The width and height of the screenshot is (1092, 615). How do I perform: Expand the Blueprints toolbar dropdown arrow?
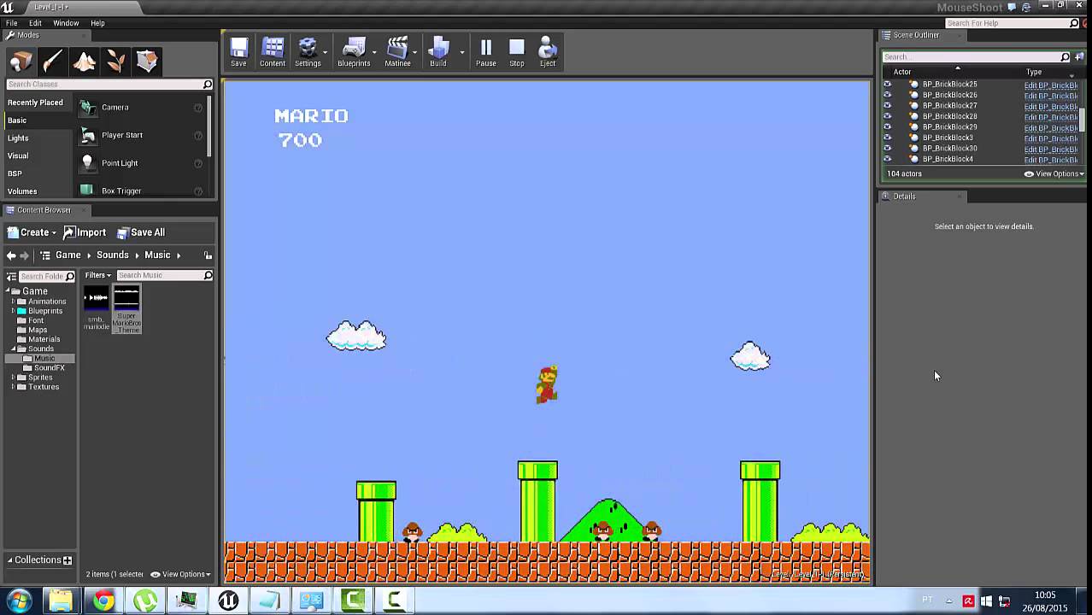click(374, 52)
